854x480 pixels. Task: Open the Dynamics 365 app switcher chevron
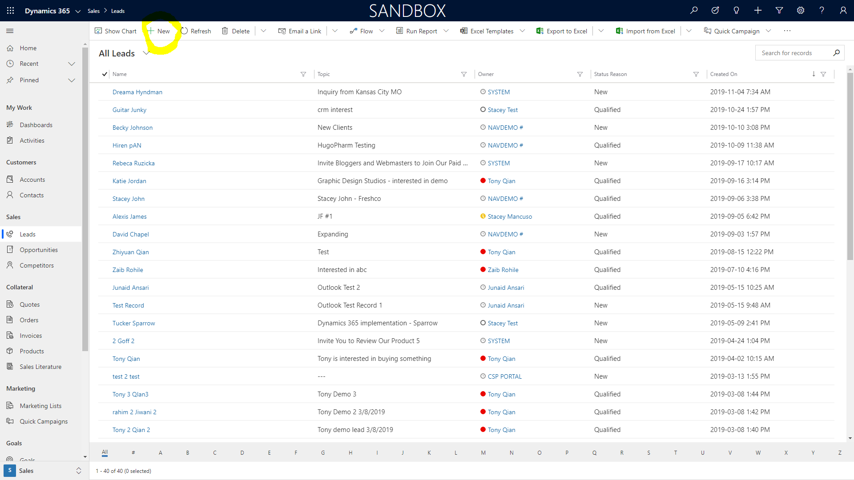coord(78,11)
